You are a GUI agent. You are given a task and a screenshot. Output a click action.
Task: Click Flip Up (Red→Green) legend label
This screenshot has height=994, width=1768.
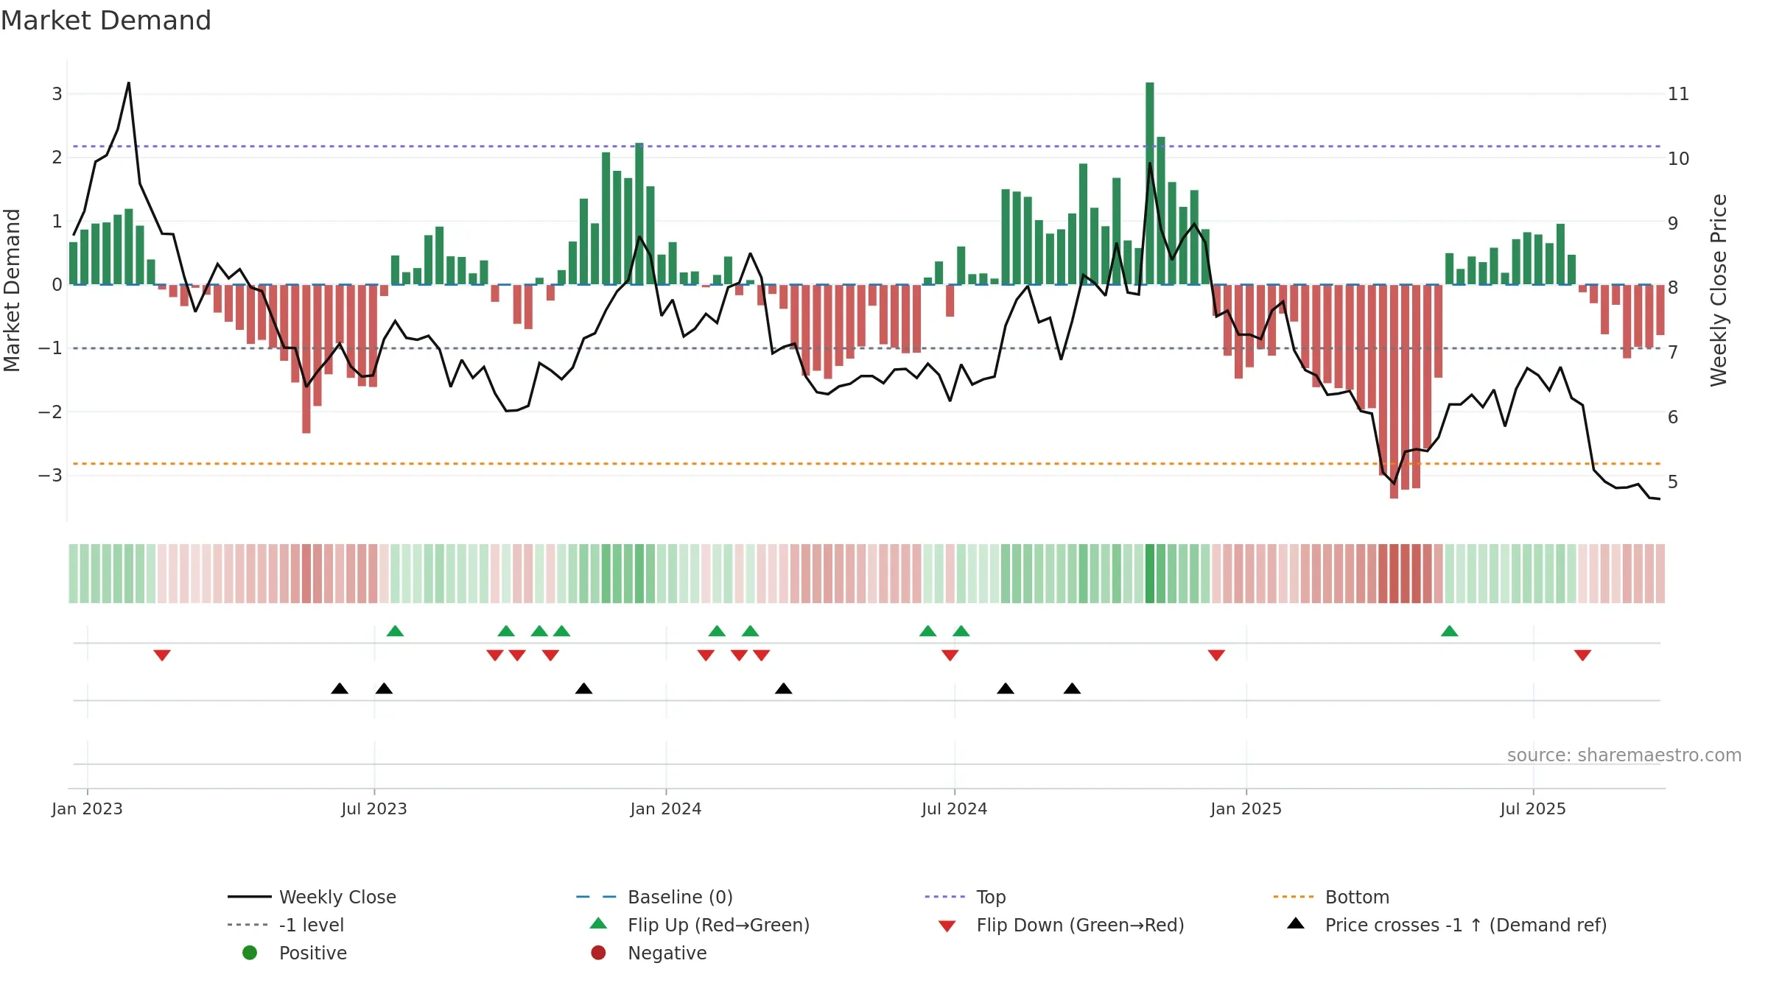pyautogui.click(x=718, y=925)
